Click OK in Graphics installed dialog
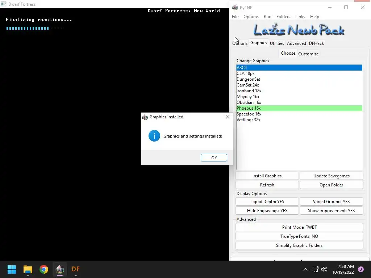Screen dimensions: 371x278 [x=214, y=158]
